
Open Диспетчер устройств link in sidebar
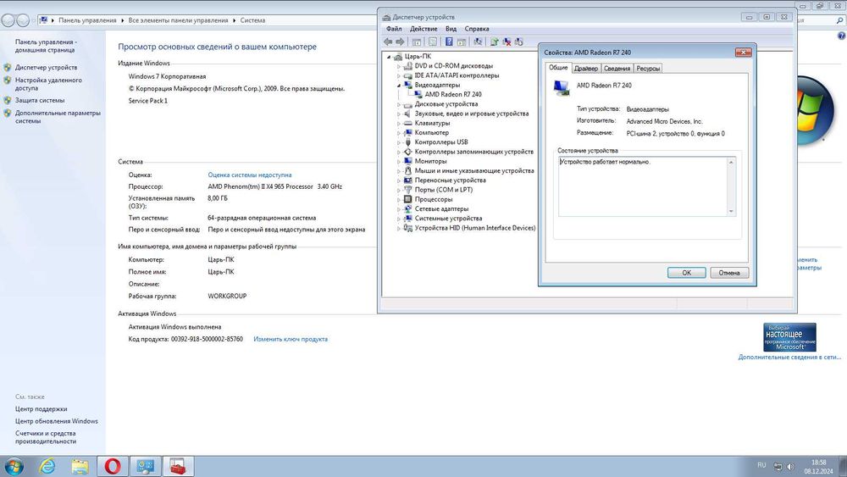pyautogui.click(x=46, y=68)
